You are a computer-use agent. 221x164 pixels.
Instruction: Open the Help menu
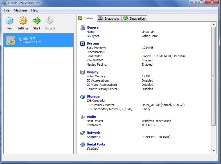click(35, 10)
